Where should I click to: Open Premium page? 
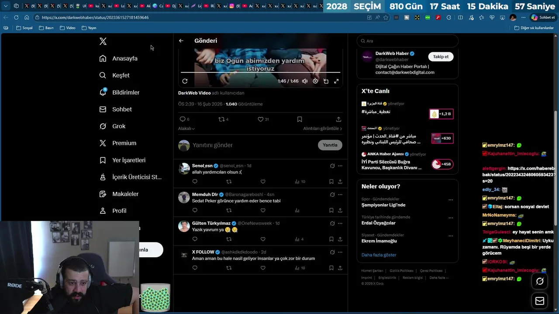(118, 143)
